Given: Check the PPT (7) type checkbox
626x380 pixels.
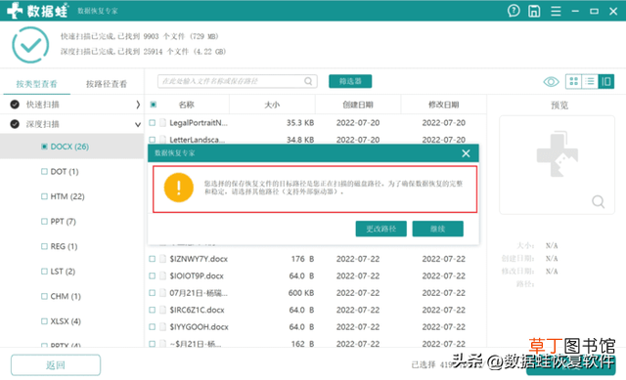Looking at the screenshot, I should tap(44, 222).
